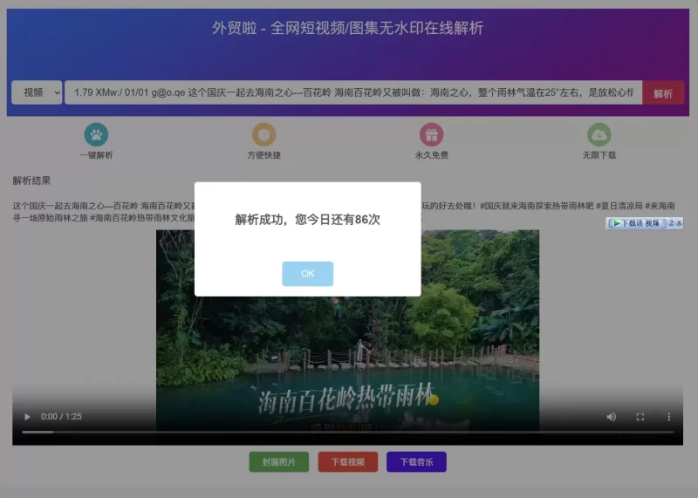Click the green 封面图片 button
This screenshot has width=698, height=498.
point(278,462)
